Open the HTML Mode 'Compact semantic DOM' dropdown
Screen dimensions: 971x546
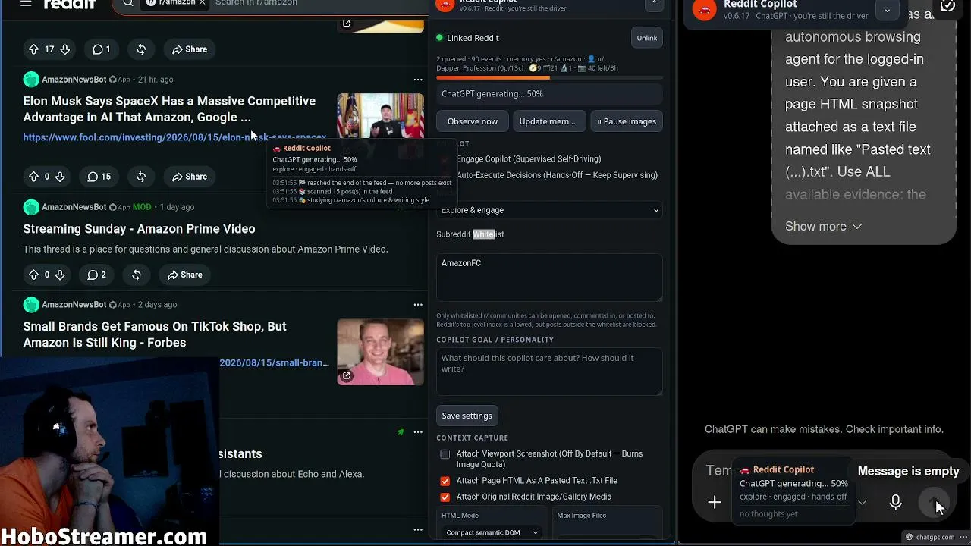492,532
